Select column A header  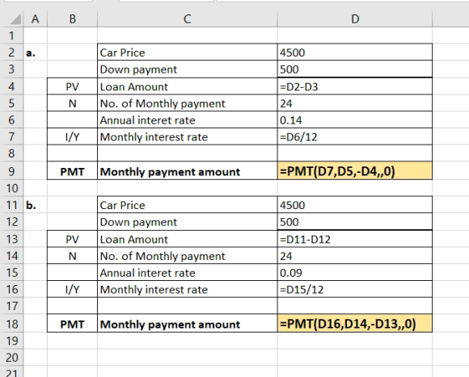point(36,19)
